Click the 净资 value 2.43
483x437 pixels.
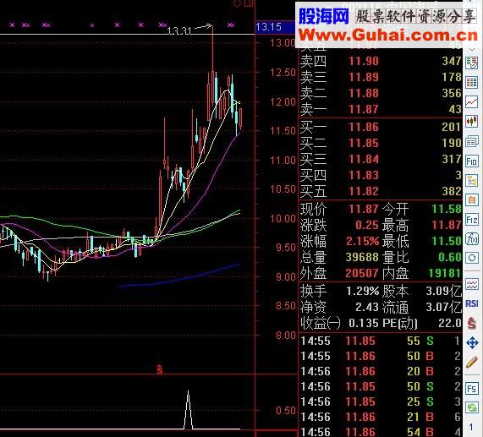click(367, 307)
